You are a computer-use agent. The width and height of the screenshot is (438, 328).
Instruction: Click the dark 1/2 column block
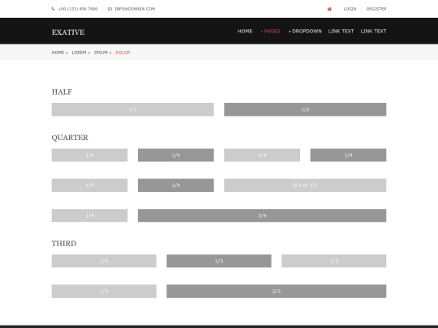click(305, 109)
